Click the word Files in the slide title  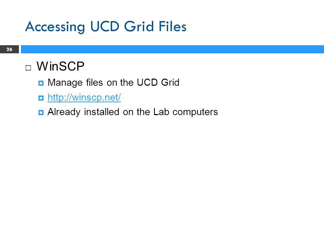tap(172, 26)
